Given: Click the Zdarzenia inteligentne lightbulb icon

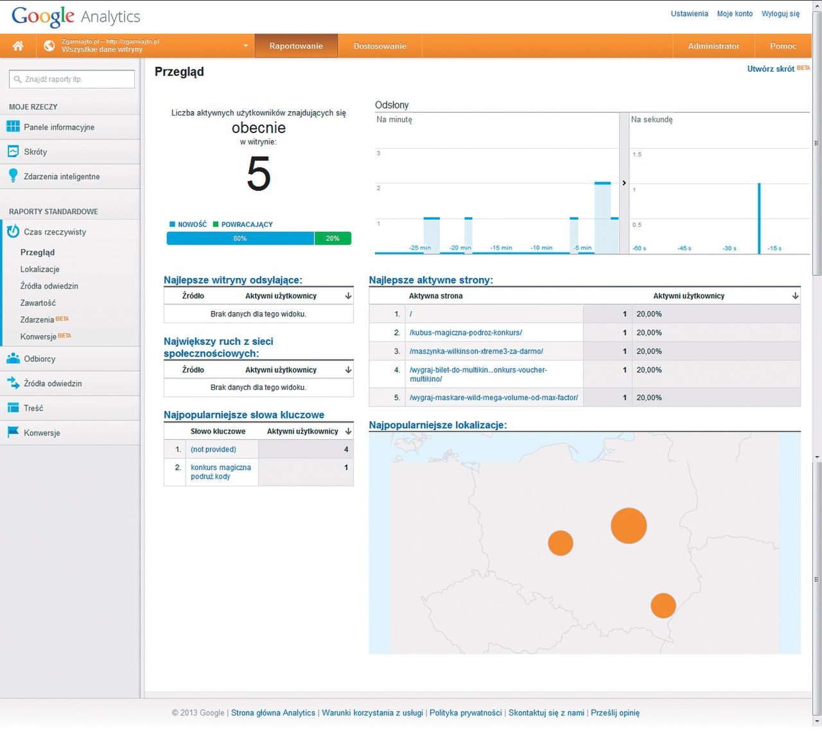Looking at the screenshot, I should click(13, 176).
